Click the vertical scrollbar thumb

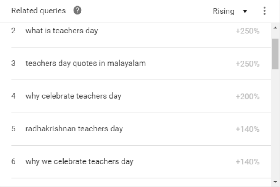point(275,54)
